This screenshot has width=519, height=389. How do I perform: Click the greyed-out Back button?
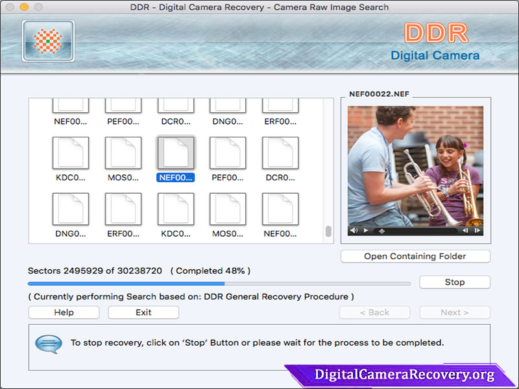374,312
